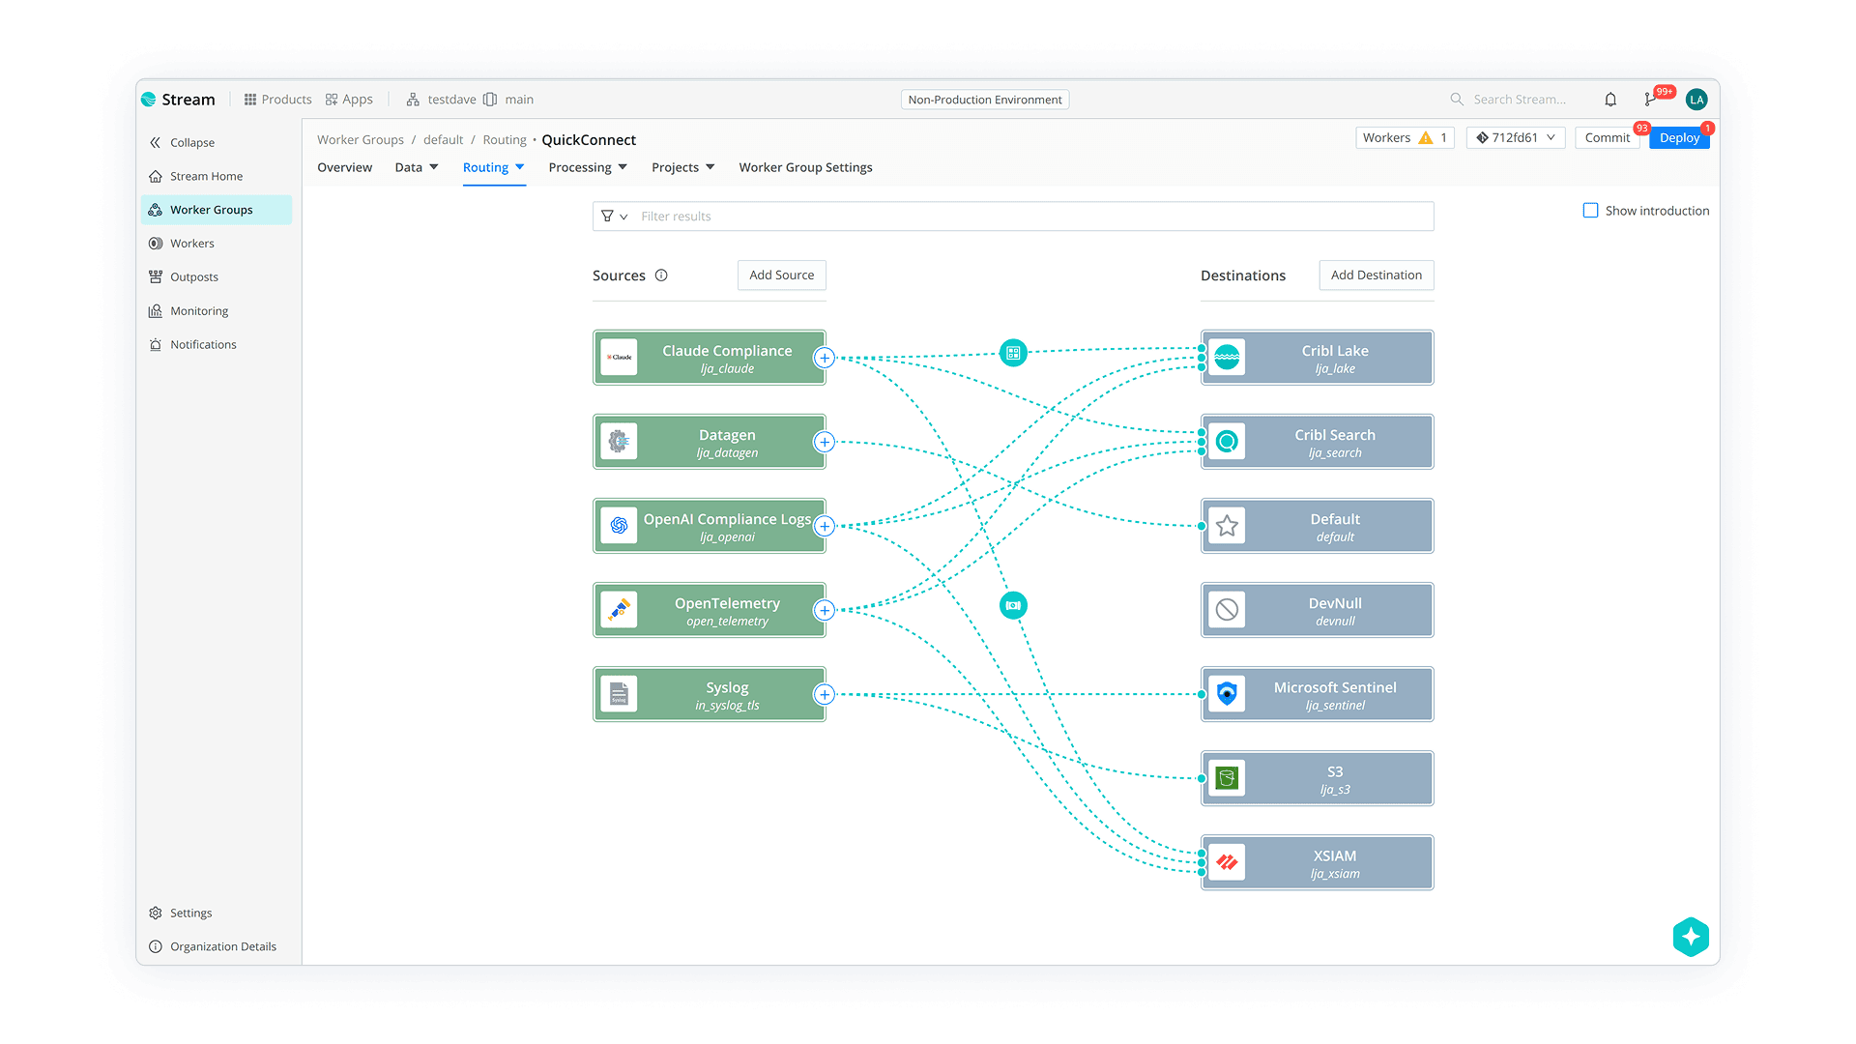
Task: Click the Microsoft Sentinel shield icon
Action: point(1227,695)
